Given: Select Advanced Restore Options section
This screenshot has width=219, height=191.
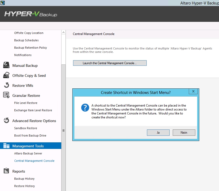Looking at the screenshot, I should click(34, 121).
